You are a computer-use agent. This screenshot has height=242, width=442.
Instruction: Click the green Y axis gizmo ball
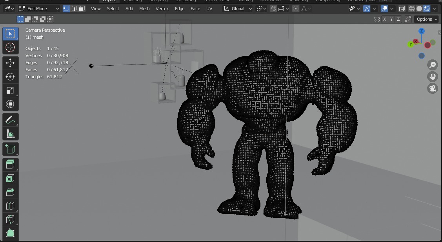(411, 44)
